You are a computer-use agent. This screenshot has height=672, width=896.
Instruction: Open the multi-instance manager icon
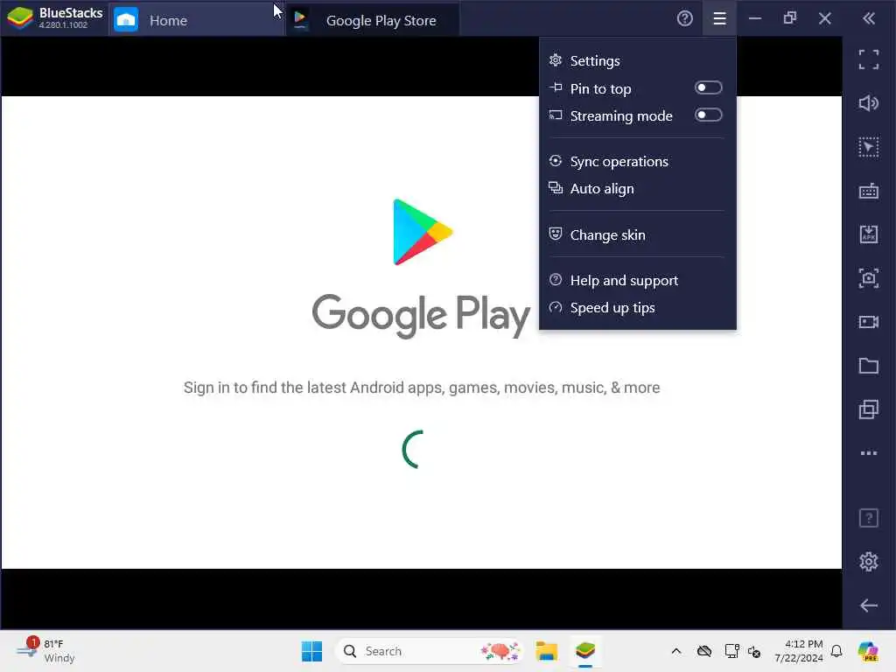coord(869,409)
